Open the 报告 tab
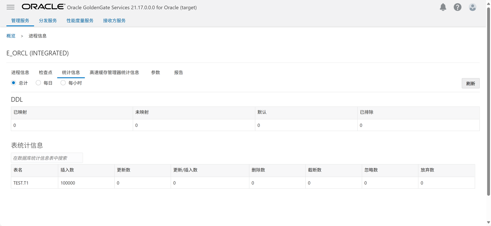 [178, 73]
